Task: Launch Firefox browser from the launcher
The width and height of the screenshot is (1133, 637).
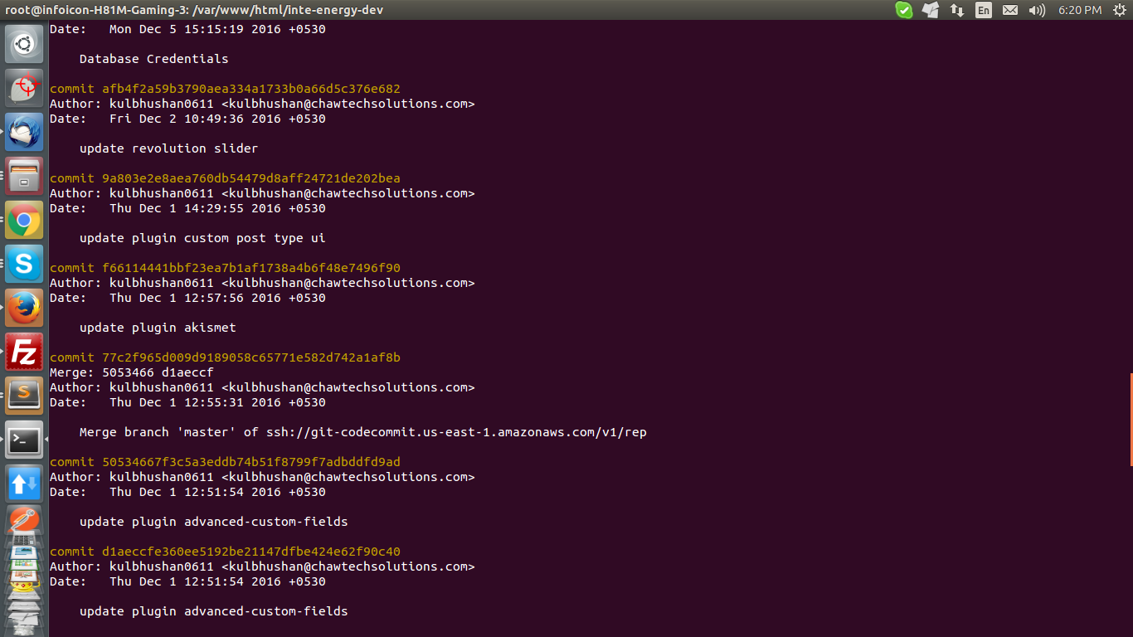Action: (24, 309)
